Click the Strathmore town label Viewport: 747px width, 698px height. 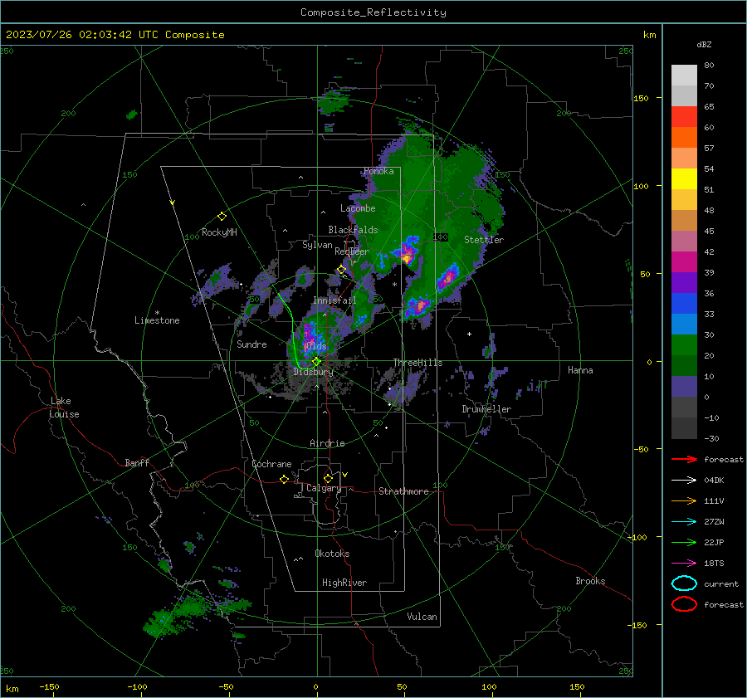pos(403,491)
